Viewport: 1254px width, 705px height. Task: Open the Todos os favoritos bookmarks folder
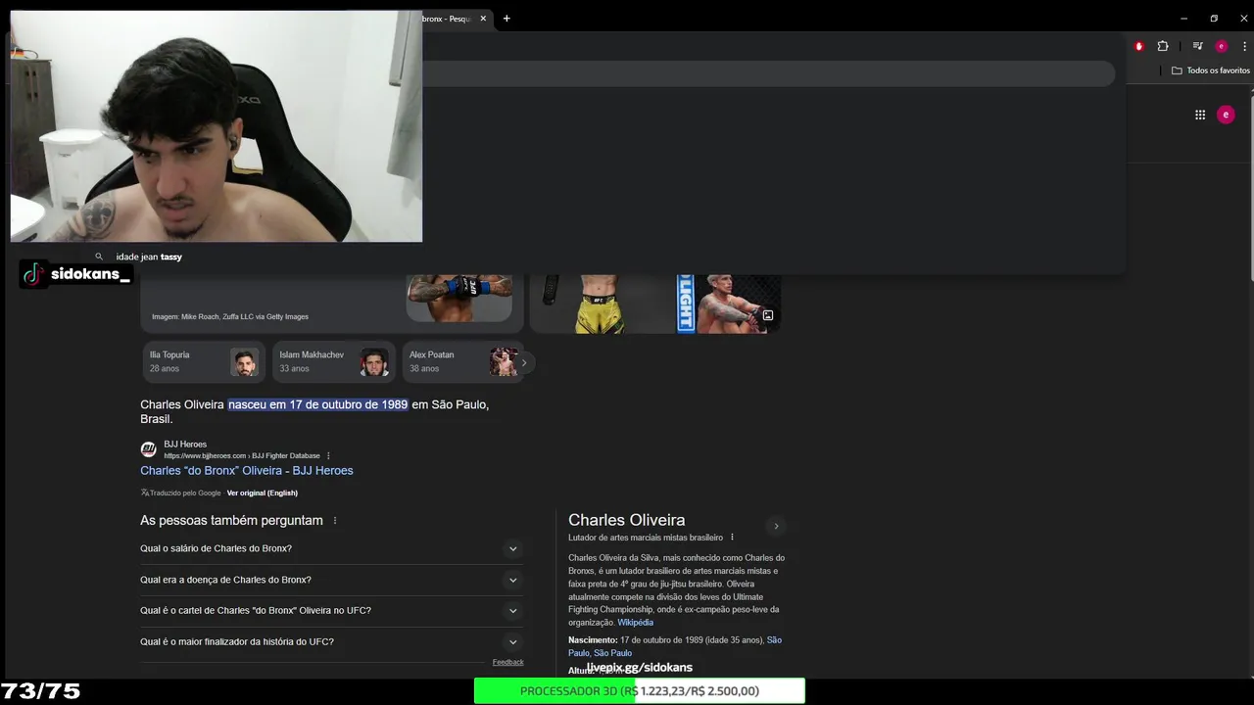(x=1211, y=70)
